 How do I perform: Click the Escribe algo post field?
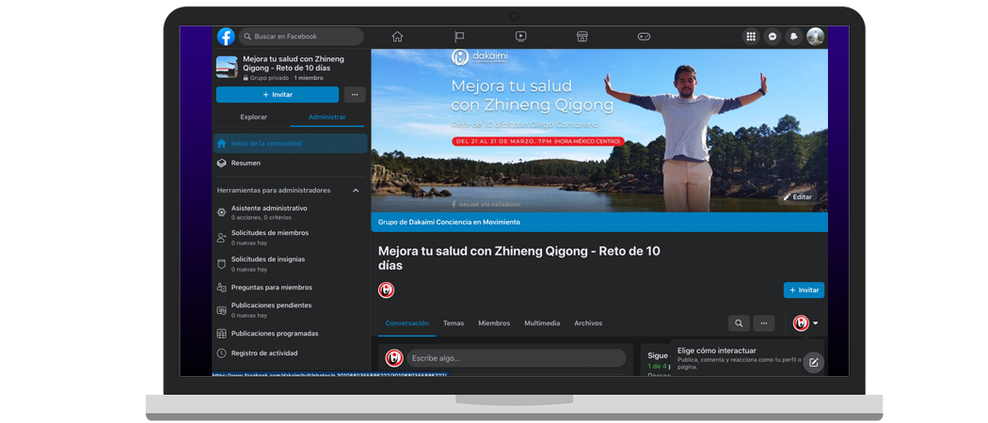click(x=516, y=358)
